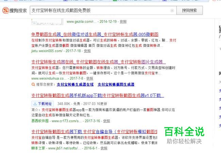221x156 pixels.
Task: Click the 下载地址 download button
Action: click(x=42, y=104)
